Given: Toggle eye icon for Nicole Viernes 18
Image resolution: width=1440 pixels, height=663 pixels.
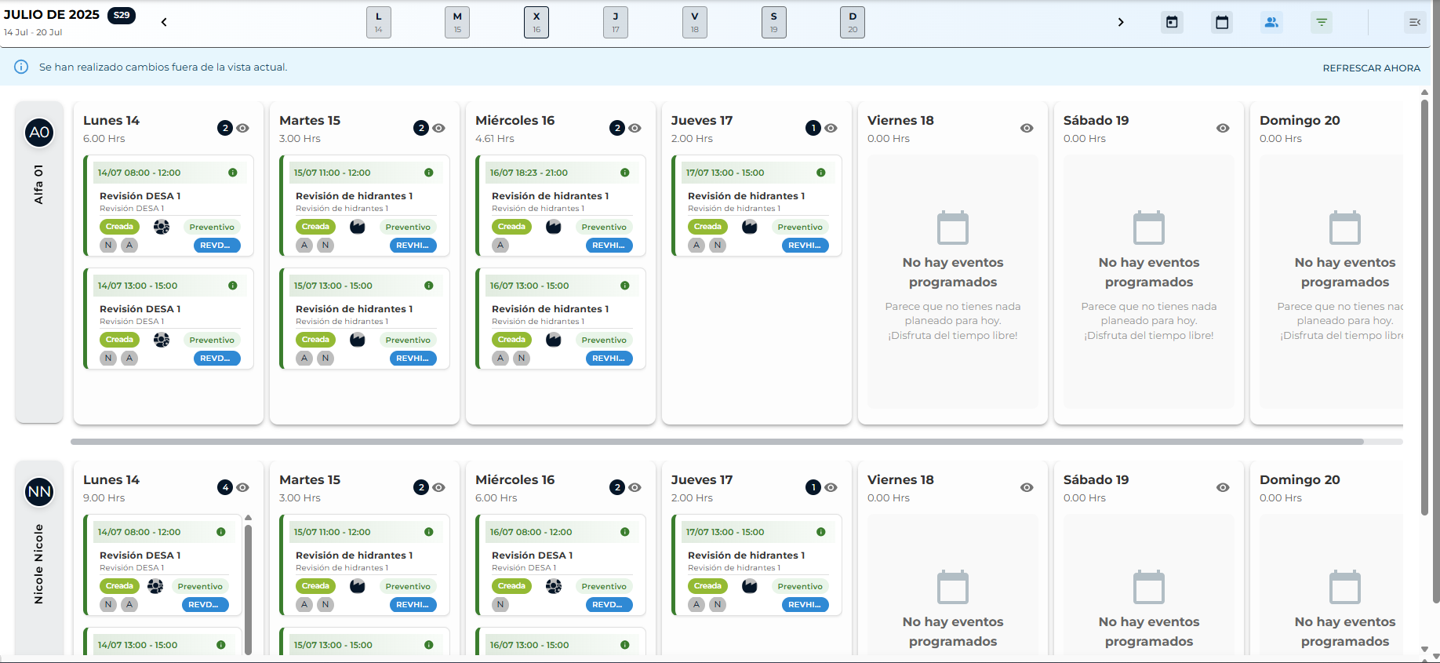Looking at the screenshot, I should pos(1027,487).
